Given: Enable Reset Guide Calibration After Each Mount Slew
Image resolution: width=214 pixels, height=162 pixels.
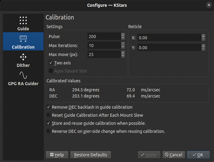Looking at the screenshot, I should [49, 115].
